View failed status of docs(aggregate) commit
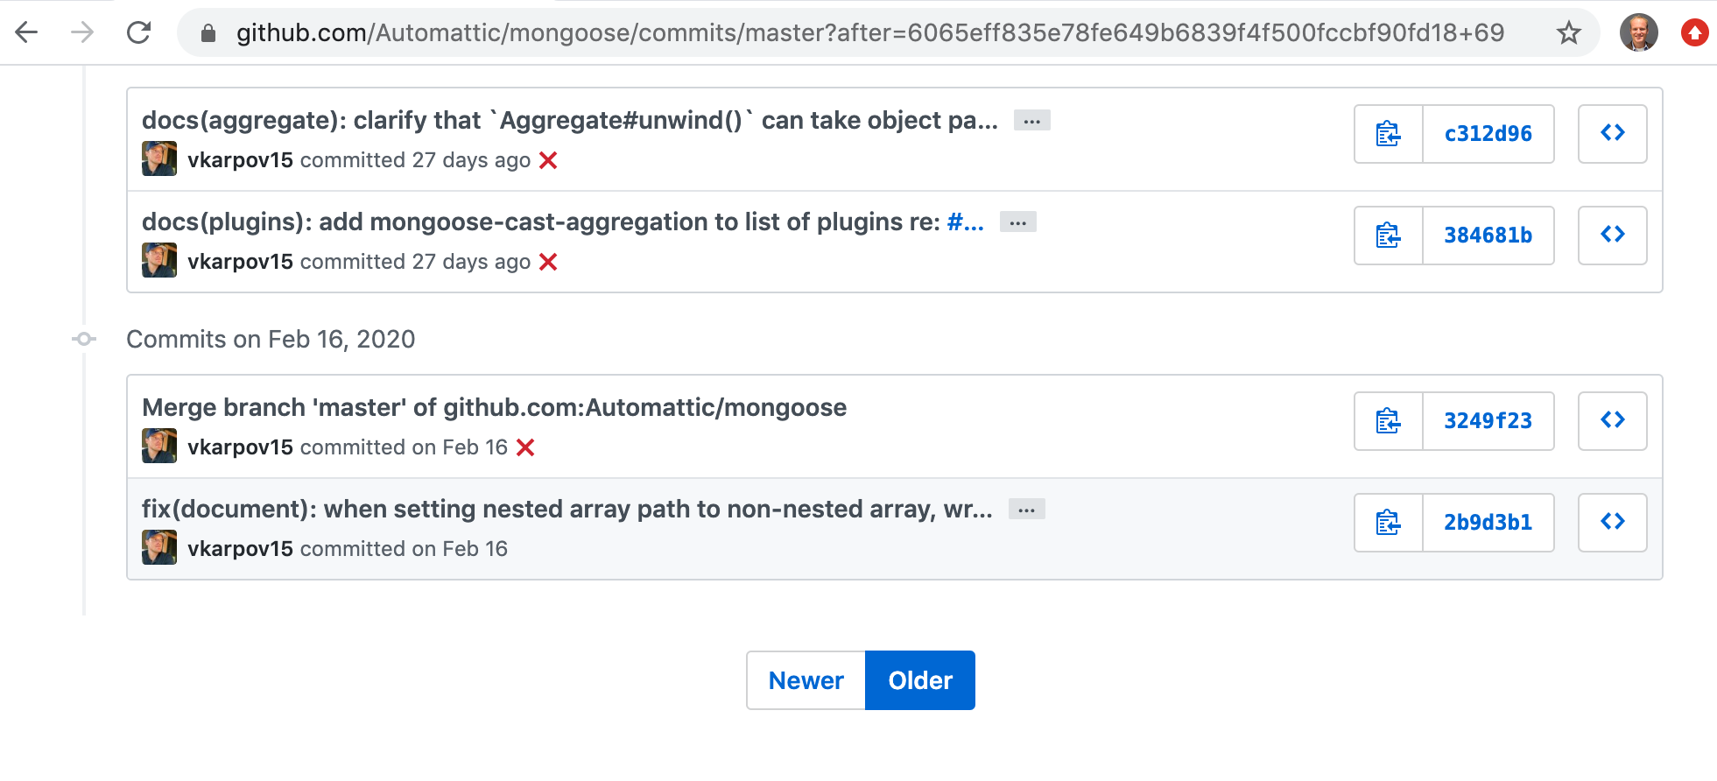 pos(548,161)
